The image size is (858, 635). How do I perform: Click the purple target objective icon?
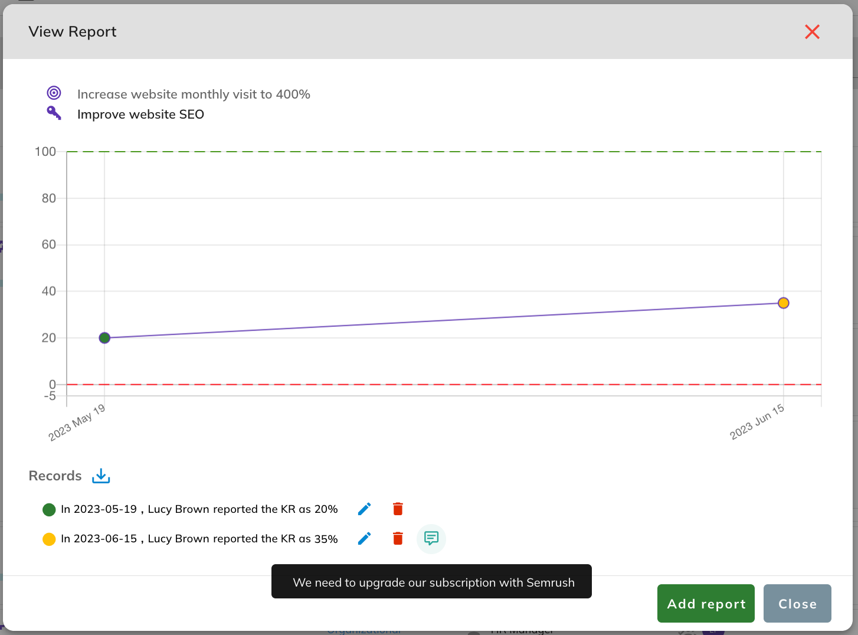pyautogui.click(x=54, y=93)
